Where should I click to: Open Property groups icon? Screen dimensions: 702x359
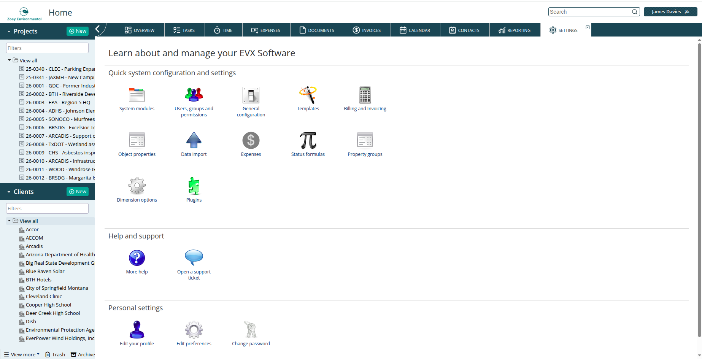click(x=365, y=140)
